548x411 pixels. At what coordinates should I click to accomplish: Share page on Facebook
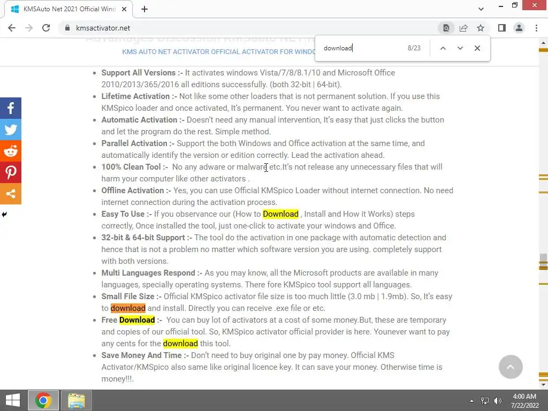(11, 108)
